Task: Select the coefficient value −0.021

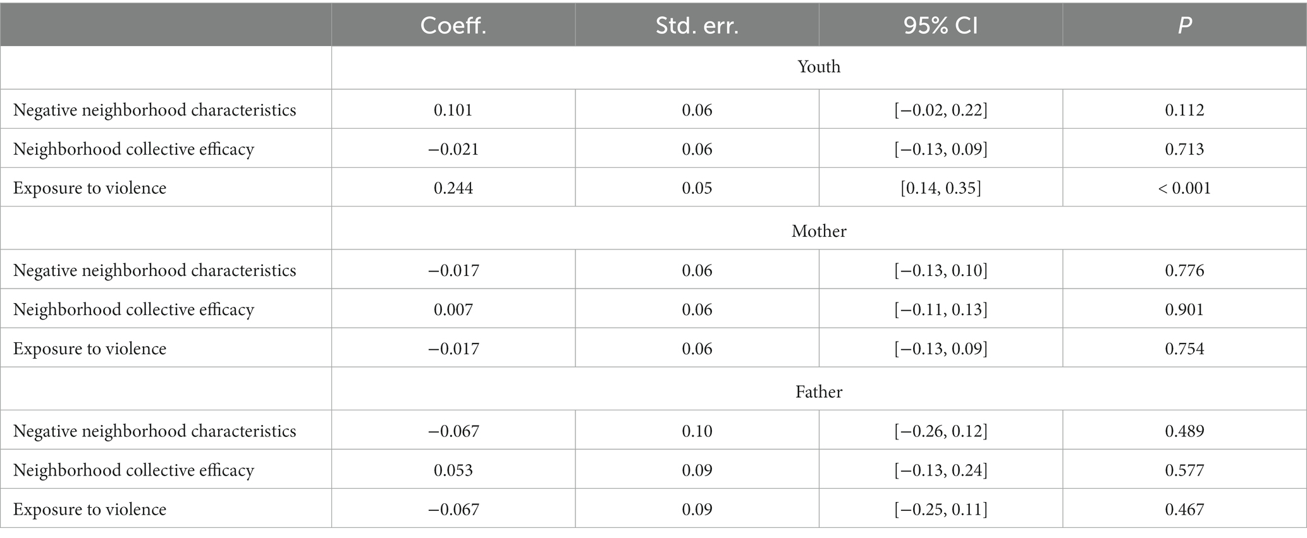Action: 453,149
